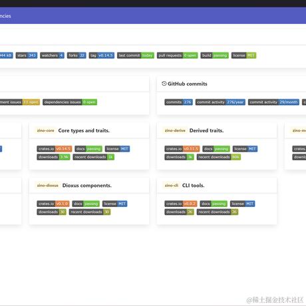
Task: Click the zino-cli recent downloads badge
Action: coord(218,212)
